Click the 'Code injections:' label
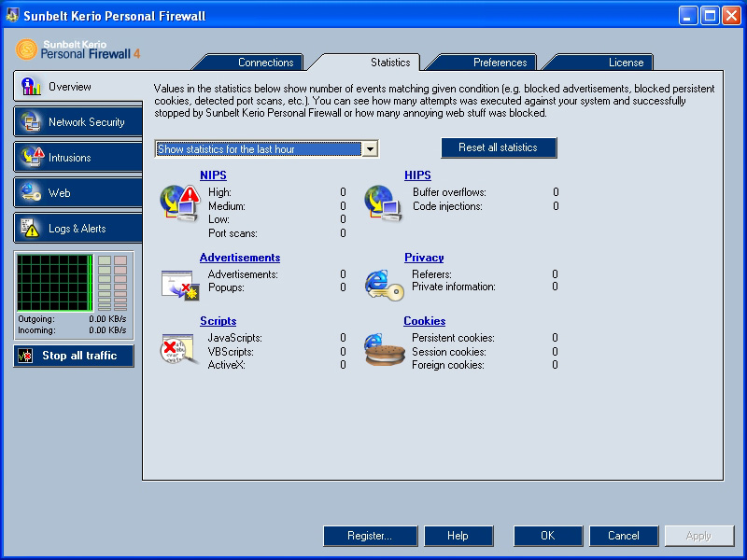This screenshot has width=747, height=560. [x=447, y=206]
